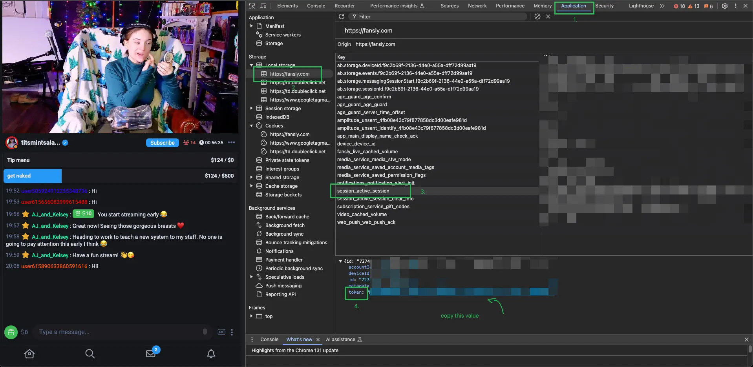Screen dimensions: 753x367
Task: Open the Performance tab
Action: pyautogui.click(x=510, y=6)
